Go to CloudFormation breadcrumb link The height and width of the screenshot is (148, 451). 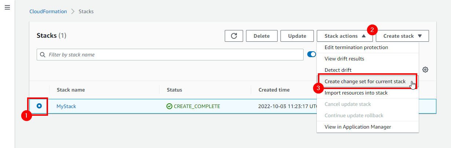pos(48,11)
